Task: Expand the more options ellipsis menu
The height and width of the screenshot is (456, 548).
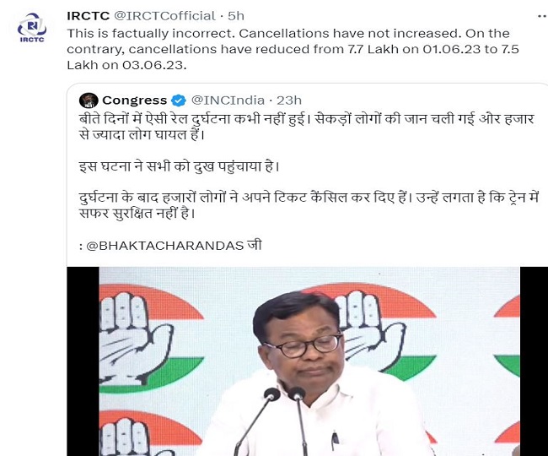Action: coord(542,16)
